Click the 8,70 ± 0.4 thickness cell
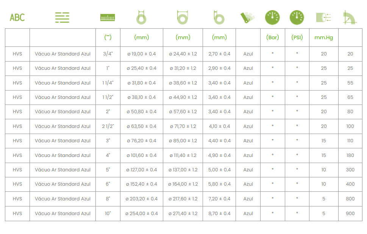367x234 pixels. 219,214
